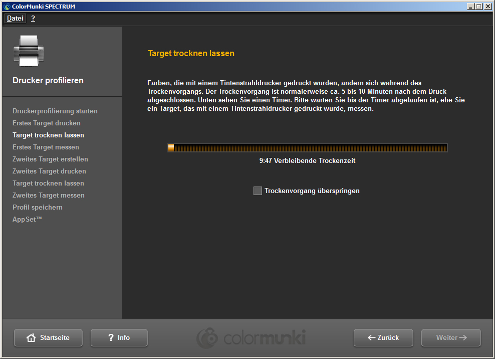Screen dimensions: 495x359
Task: Go to the Startseite home button
Action: [48, 337]
